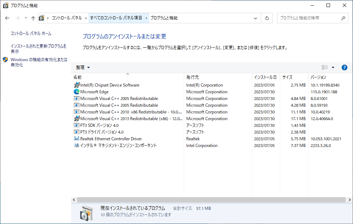Select コントロール パネル breadcrumb
Viewport: 353px width, 224px height.
(67, 18)
